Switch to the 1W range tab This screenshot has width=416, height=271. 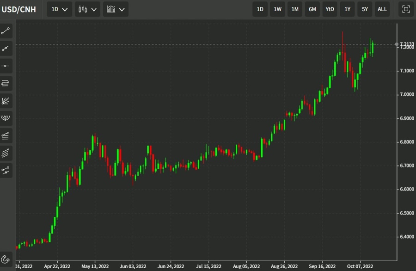[277, 9]
